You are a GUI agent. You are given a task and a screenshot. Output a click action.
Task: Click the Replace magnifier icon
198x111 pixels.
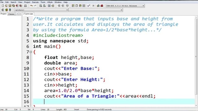[44, 6]
